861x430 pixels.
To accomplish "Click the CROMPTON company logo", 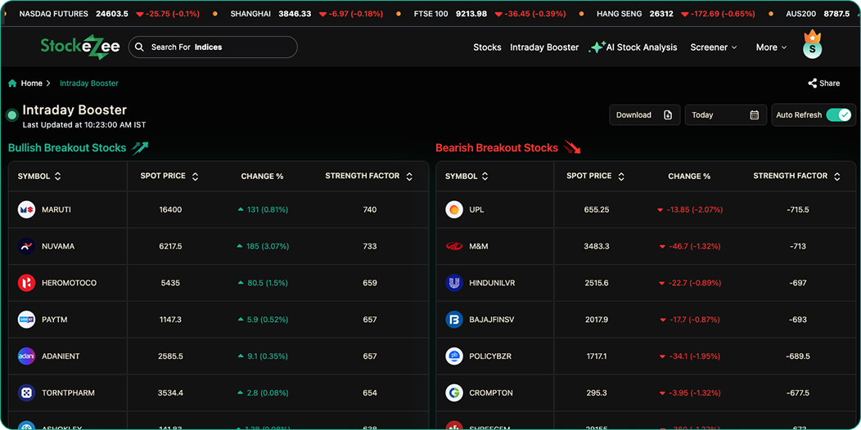I will (x=454, y=392).
